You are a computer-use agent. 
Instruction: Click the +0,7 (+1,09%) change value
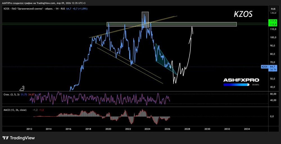tap(80, 9)
